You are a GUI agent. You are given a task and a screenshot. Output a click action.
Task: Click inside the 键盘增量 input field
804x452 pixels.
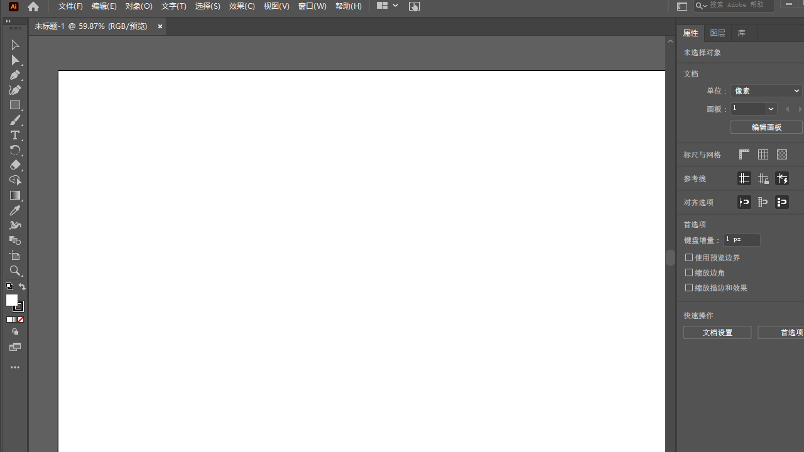tap(741, 240)
